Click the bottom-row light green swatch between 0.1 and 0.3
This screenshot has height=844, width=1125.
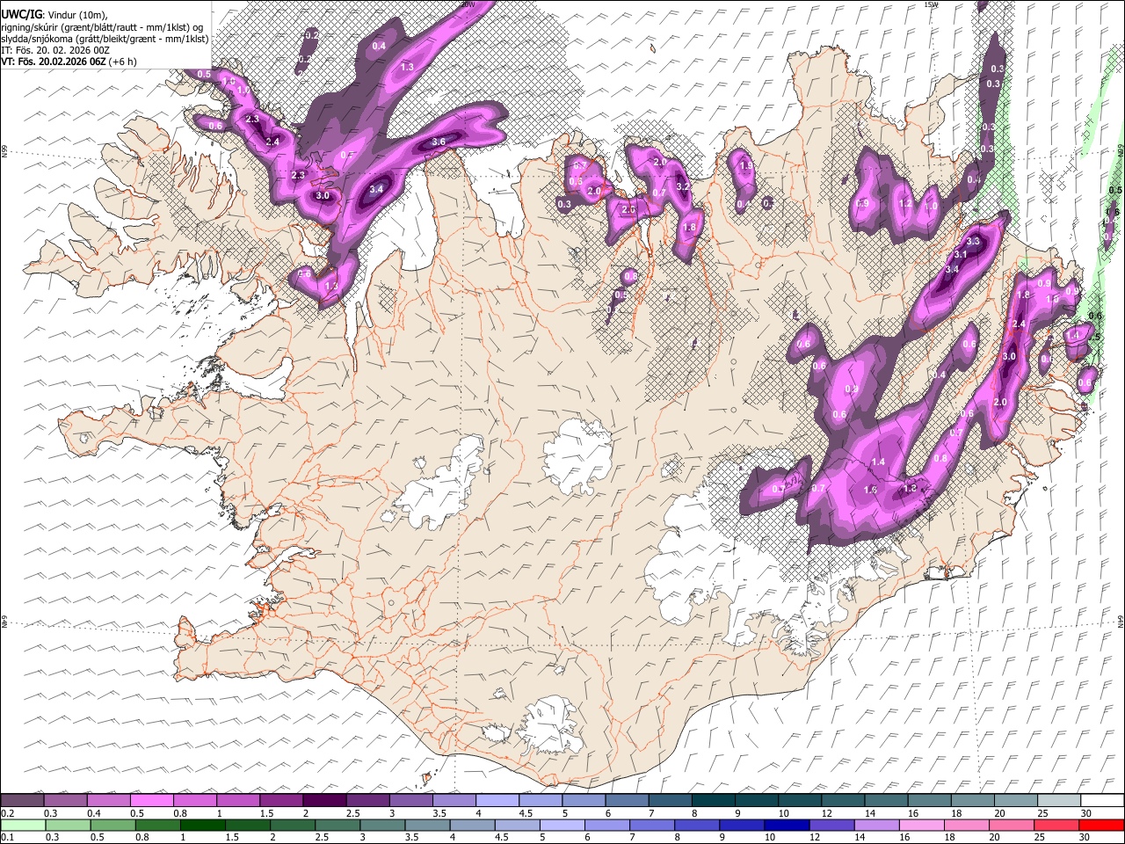[23, 825]
